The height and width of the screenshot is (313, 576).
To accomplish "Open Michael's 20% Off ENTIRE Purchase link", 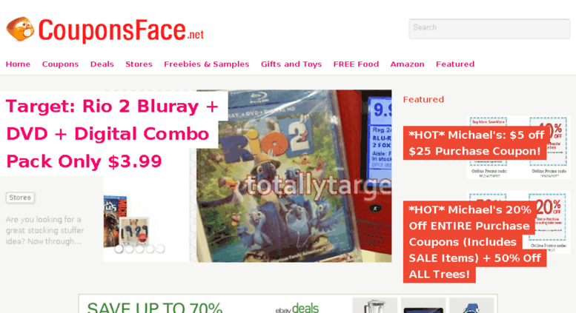I will (474, 242).
